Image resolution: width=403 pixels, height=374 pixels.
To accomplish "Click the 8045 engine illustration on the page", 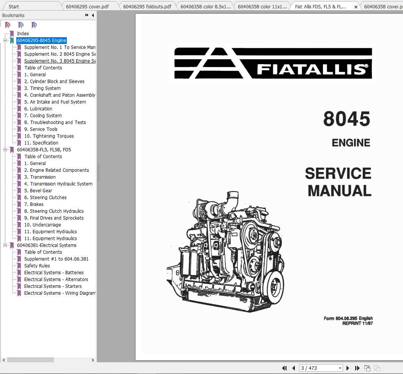I will pos(225,252).
